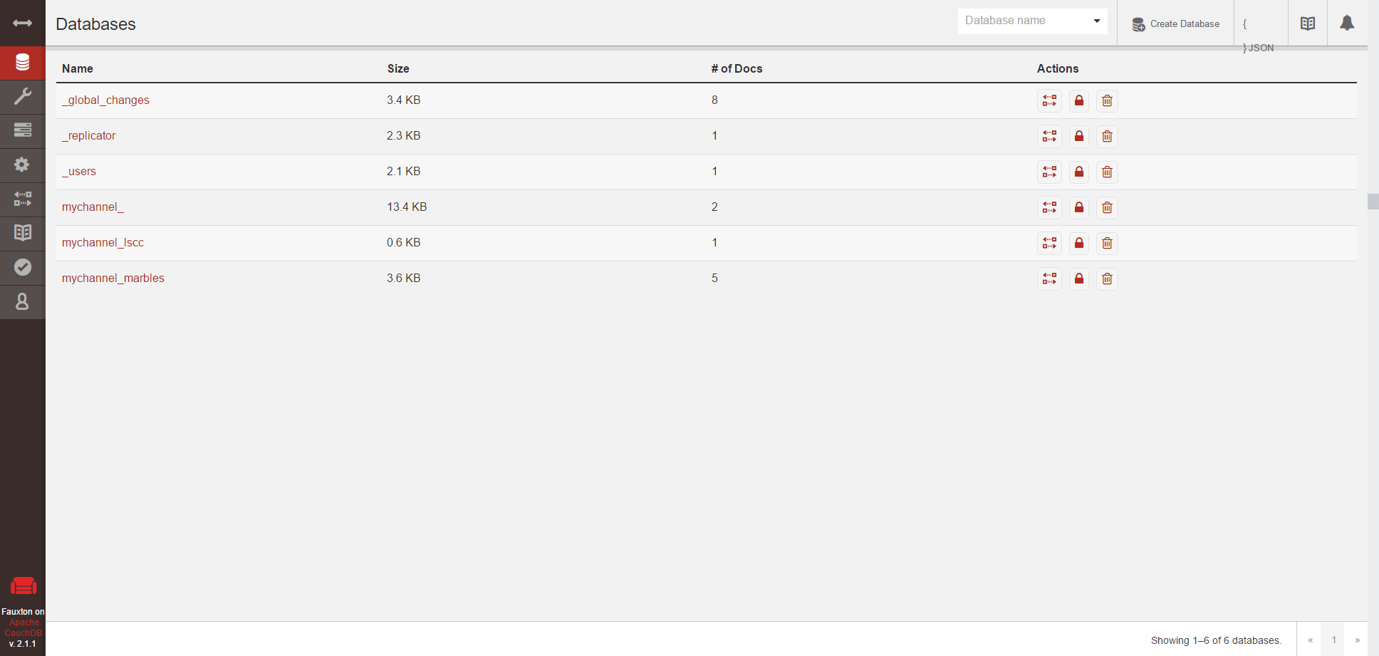Viewport: 1379px width, 656px height.
Task: Click the page scrollbar thumb
Action: [x=1373, y=202]
